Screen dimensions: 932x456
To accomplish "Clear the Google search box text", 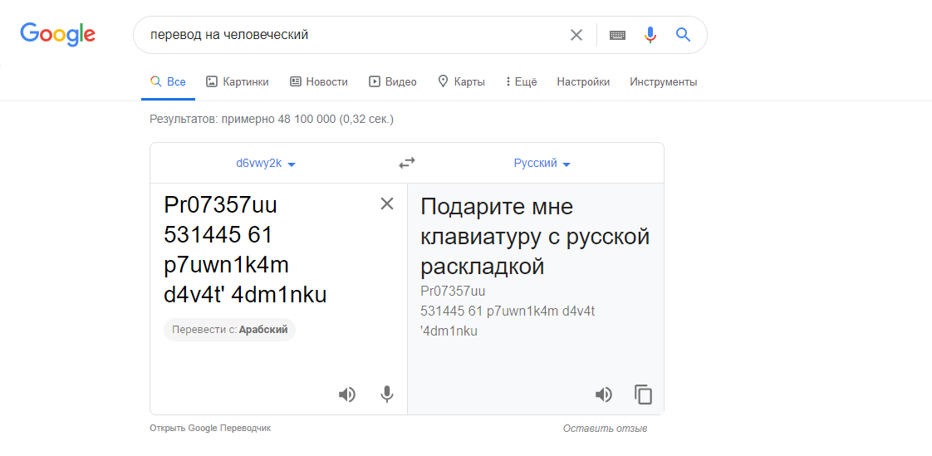I will (x=576, y=35).
